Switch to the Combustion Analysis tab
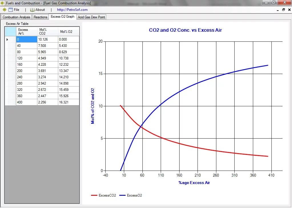The height and width of the screenshot is (208, 292). [16, 17]
